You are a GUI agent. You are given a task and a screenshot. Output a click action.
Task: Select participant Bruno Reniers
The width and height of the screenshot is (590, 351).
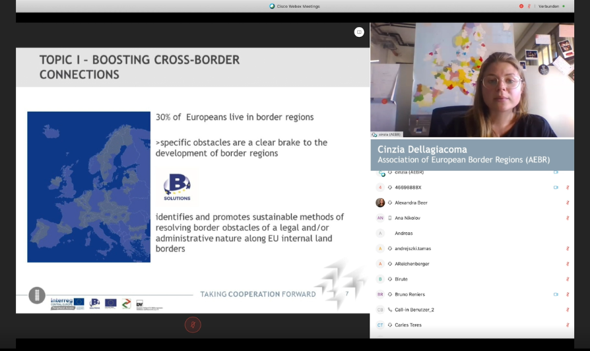pos(473,294)
